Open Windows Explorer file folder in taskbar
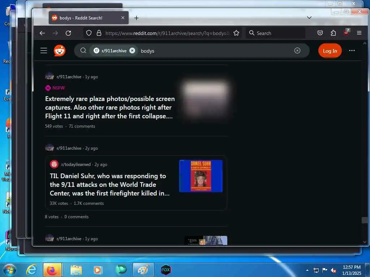 coord(76,270)
